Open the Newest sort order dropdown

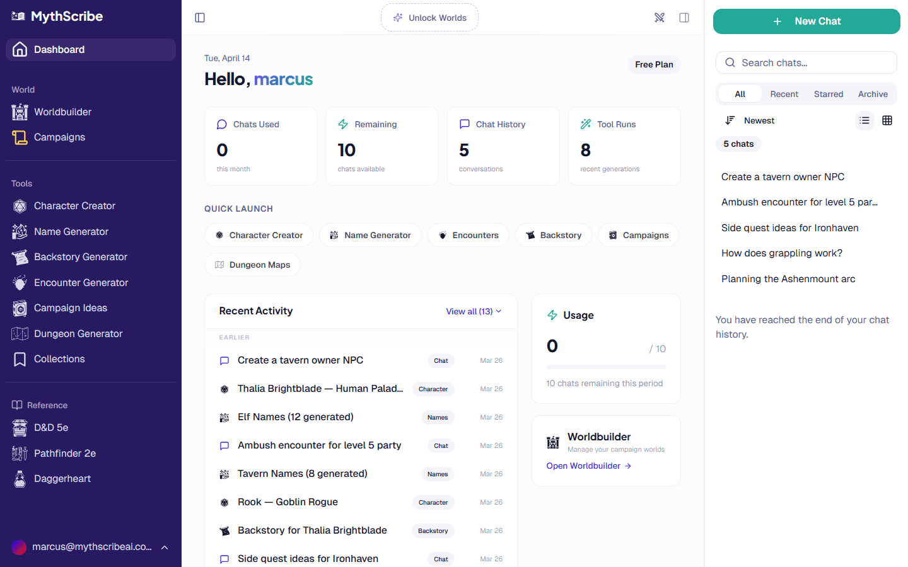point(749,120)
